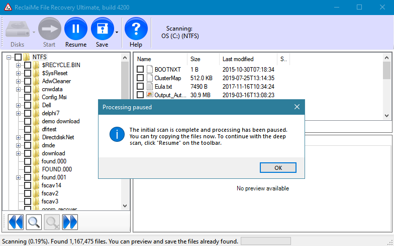394x246 pixels.
Task: Select the DirectdiskNet folder in tree
Action: (x=58, y=137)
